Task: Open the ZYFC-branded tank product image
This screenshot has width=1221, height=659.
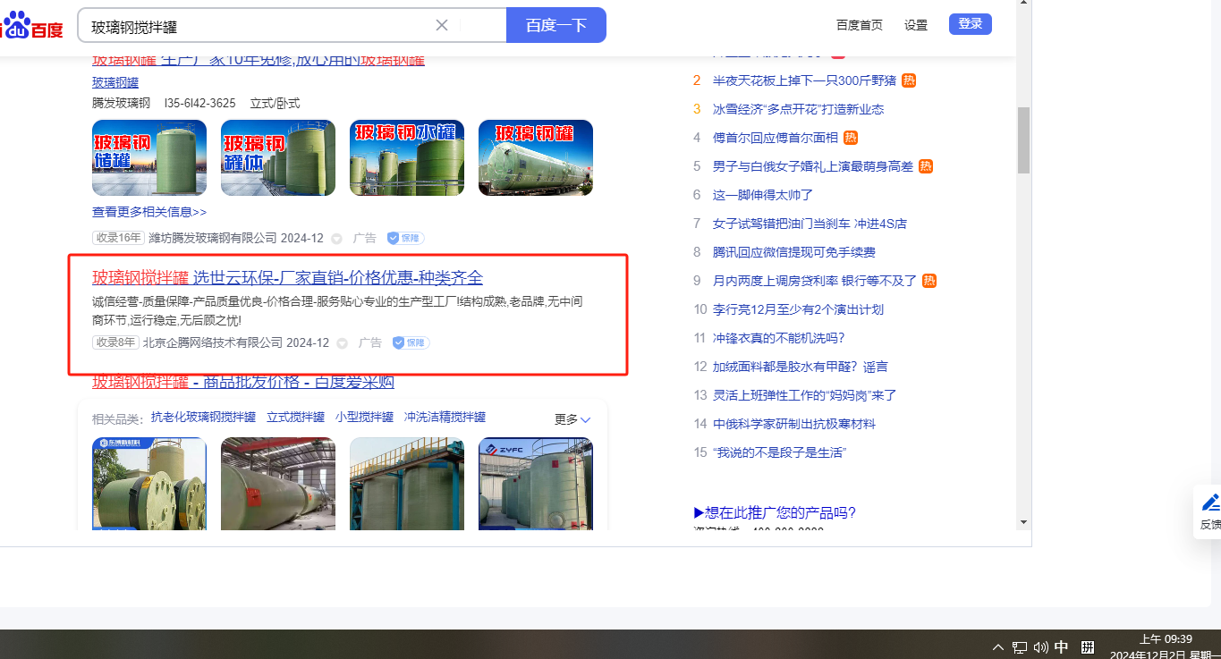Action: tap(536, 483)
